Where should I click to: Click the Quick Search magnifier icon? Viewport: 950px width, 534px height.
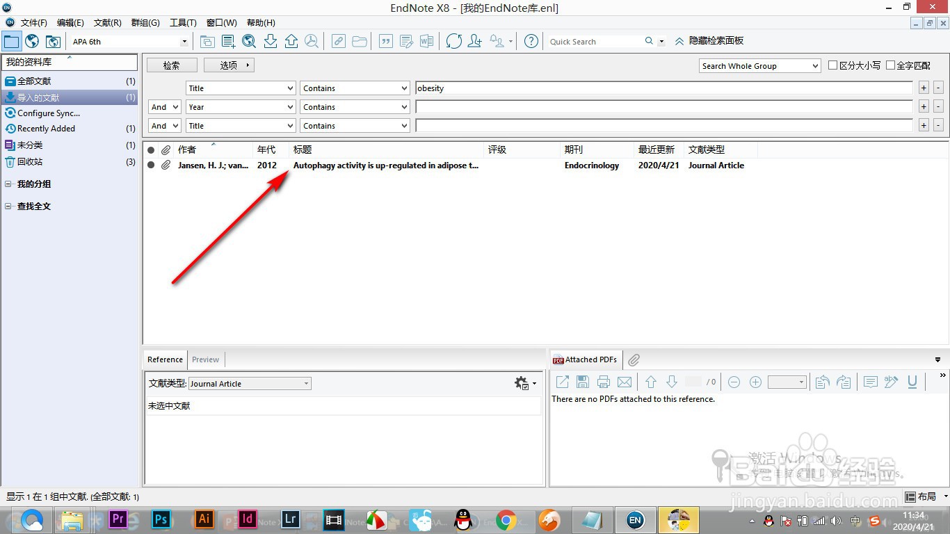click(649, 41)
